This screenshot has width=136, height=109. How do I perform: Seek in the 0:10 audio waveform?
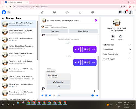pyautogui.click(x=84, y=49)
